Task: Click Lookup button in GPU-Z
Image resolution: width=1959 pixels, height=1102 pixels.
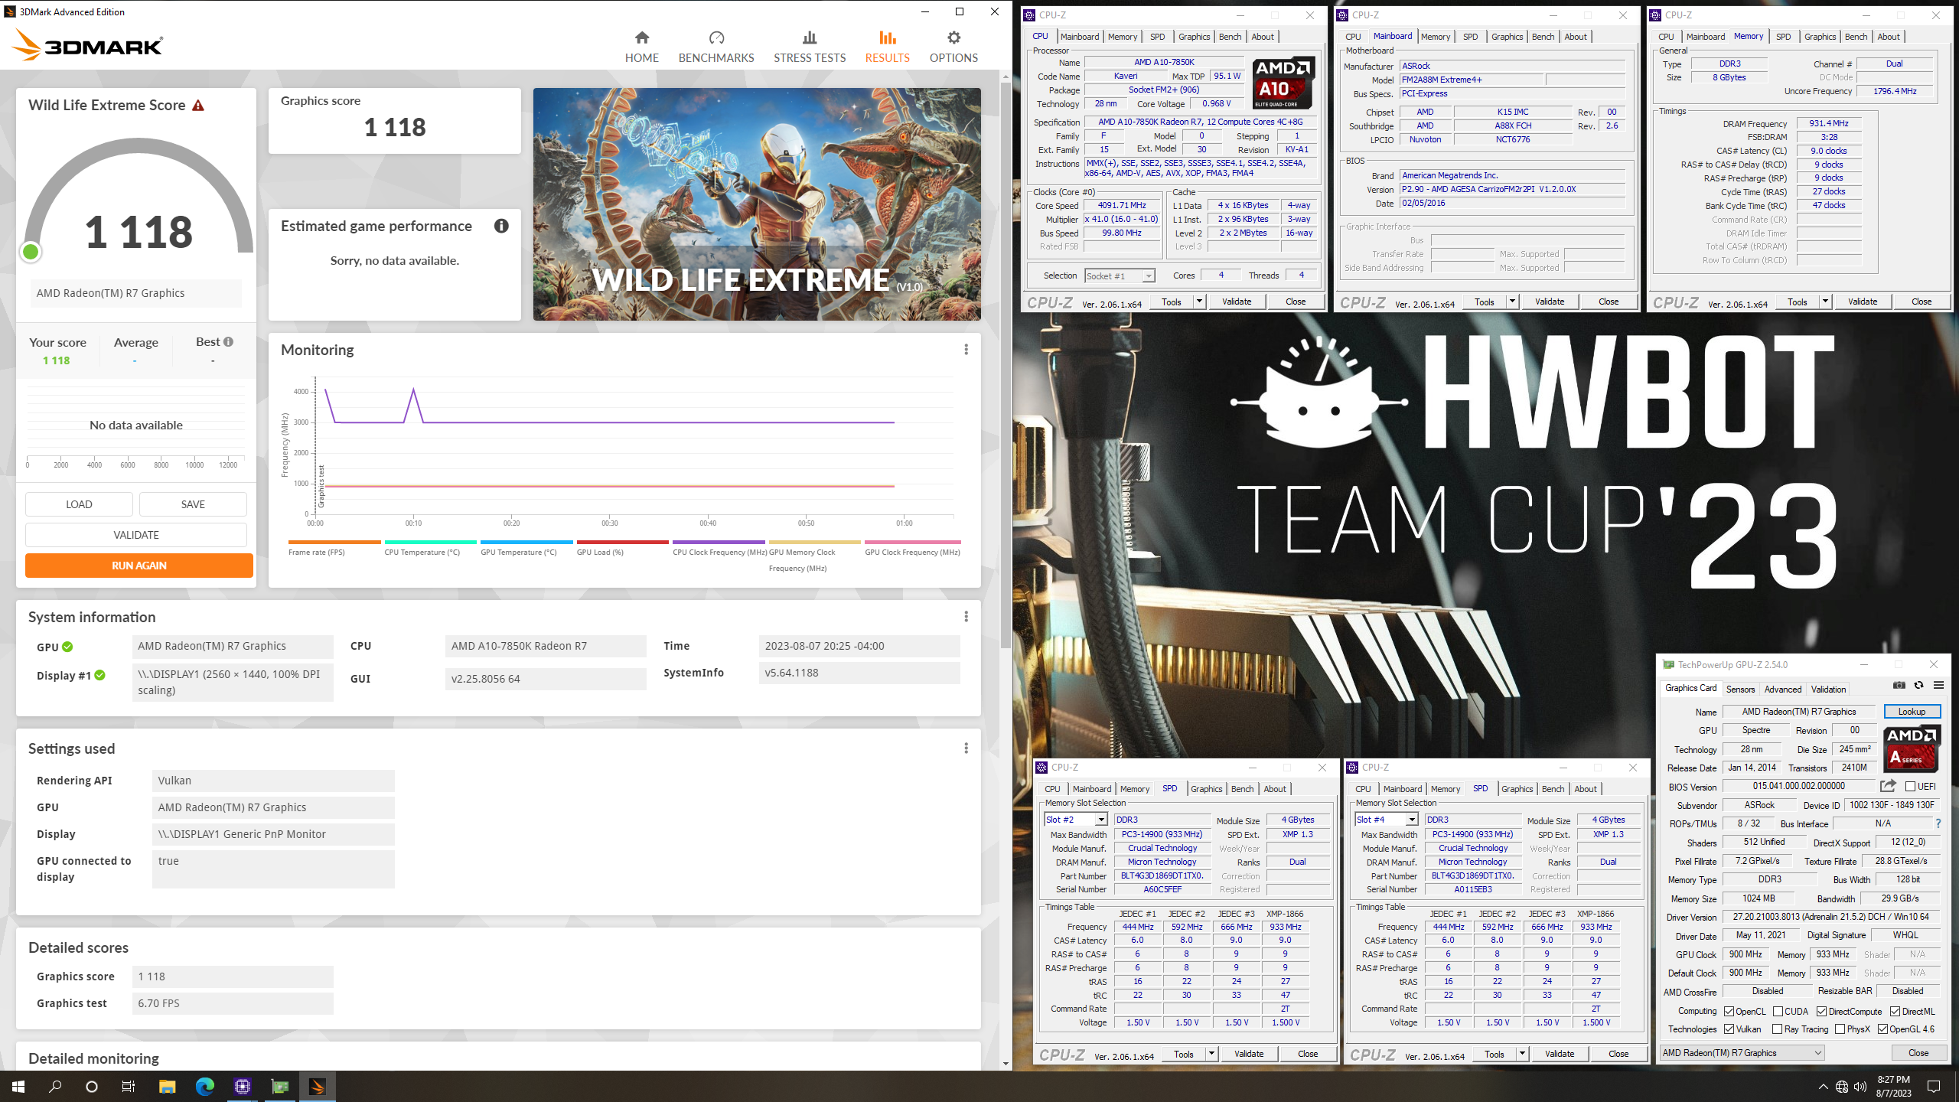Action: click(x=1912, y=712)
